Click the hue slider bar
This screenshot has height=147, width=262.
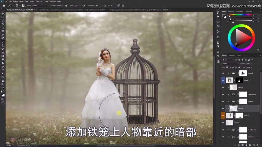click(240, 15)
